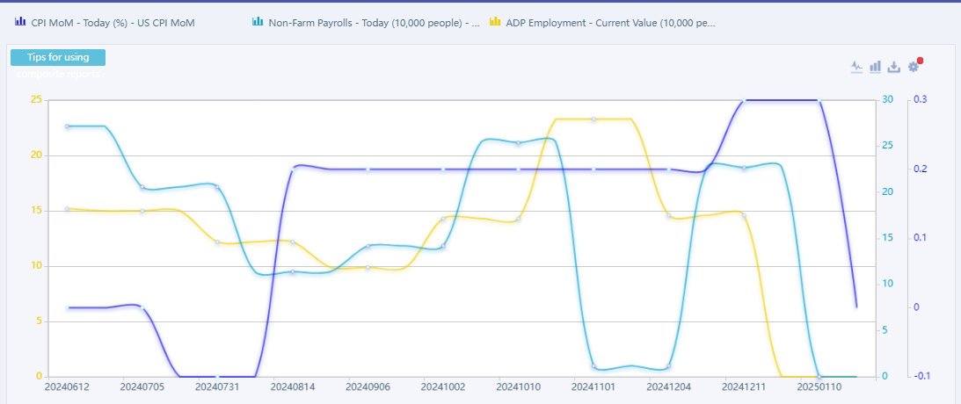Image resolution: width=961 pixels, height=404 pixels.
Task: Click the 20250110 date label on the x-axis
Action: 819,386
